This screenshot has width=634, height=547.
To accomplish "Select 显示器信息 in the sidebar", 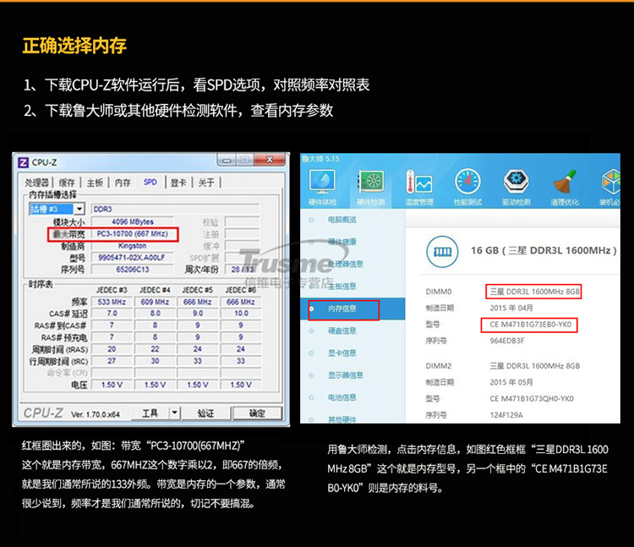I will pyautogui.click(x=345, y=375).
